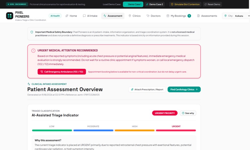
Task: Call Emergency Ambulance (102 / 112)
Action: click(62, 72)
